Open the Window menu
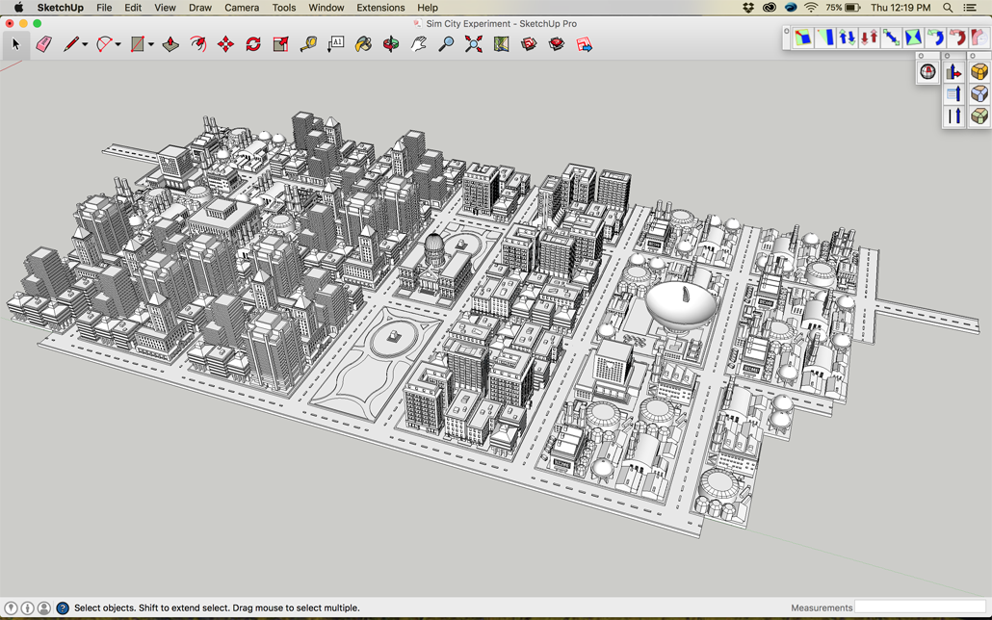Image resolution: width=992 pixels, height=620 pixels. [x=326, y=8]
